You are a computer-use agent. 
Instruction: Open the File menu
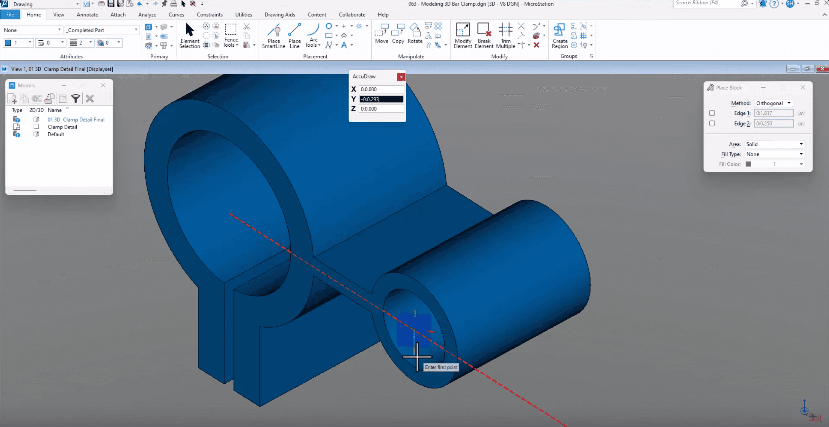10,14
